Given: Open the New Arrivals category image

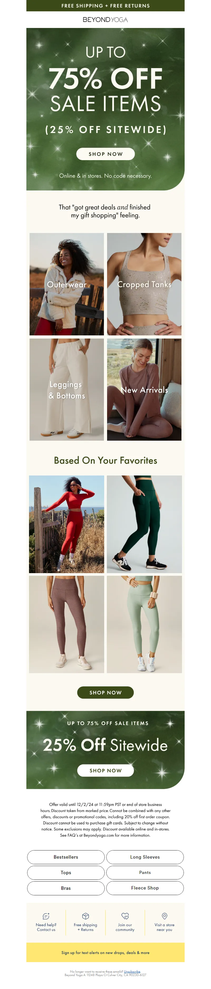Looking at the screenshot, I should (x=144, y=389).
